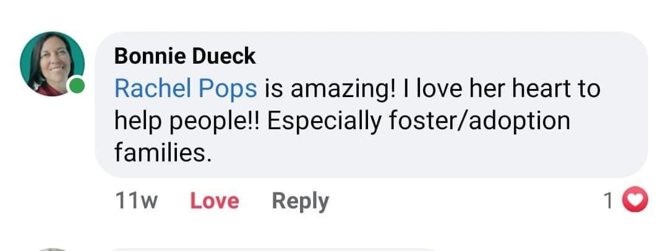This screenshot has width=668, height=251.
Task: Click the word "families." in the comment
Action: (164, 151)
